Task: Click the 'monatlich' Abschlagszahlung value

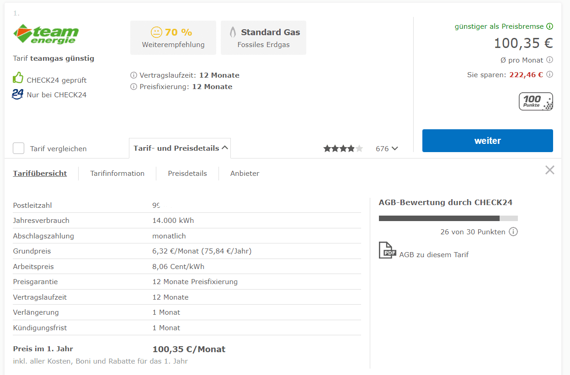Action: [x=169, y=236]
